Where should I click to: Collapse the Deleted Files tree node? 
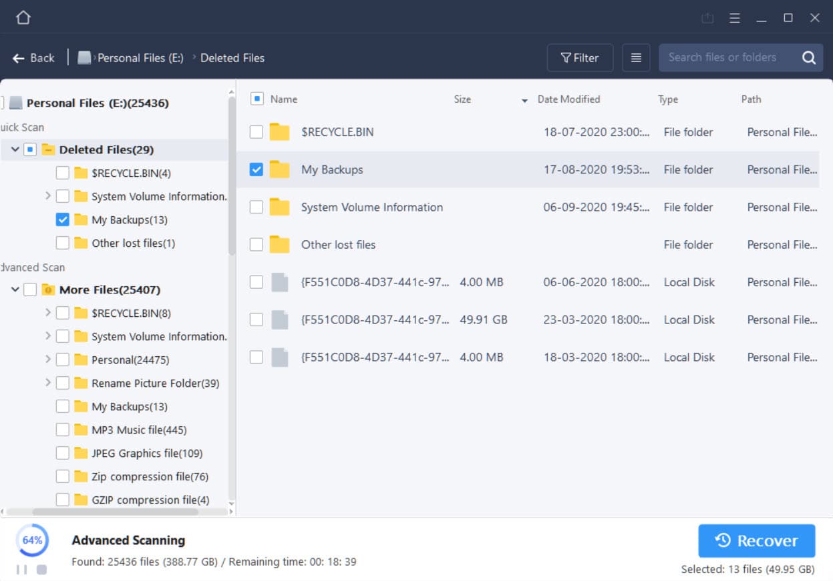(15, 149)
